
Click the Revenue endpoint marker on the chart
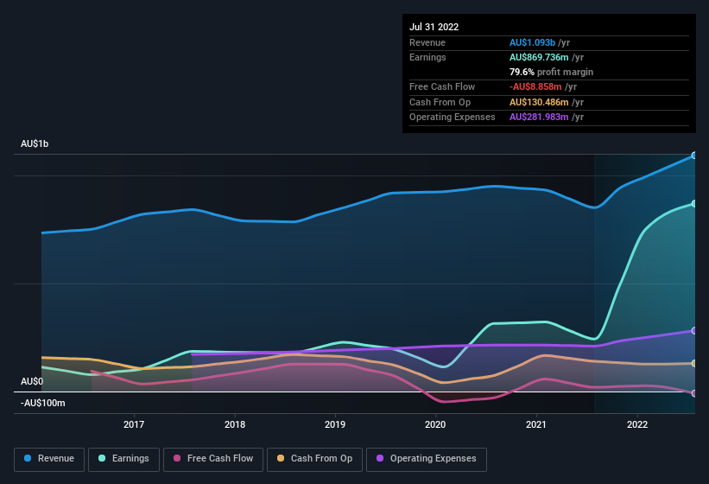693,156
